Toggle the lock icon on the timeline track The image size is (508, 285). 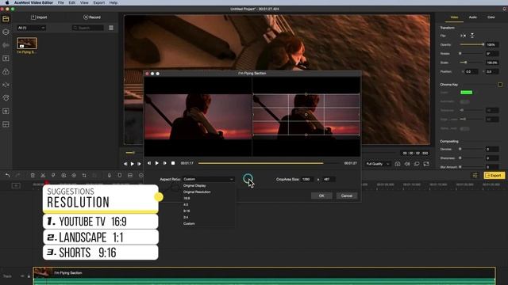[29, 276]
